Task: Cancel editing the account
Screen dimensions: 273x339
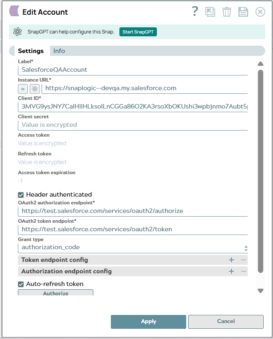Action: 226,322
